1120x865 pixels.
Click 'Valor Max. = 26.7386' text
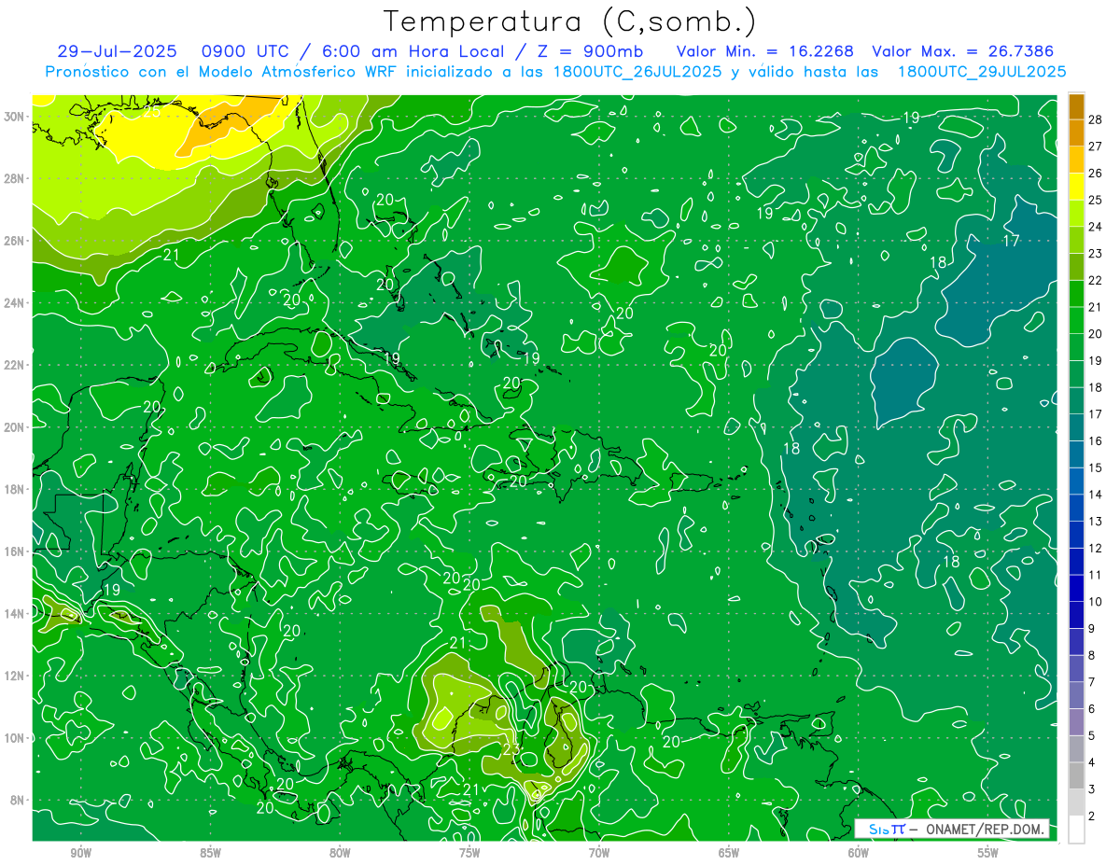(x=963, y=51)
